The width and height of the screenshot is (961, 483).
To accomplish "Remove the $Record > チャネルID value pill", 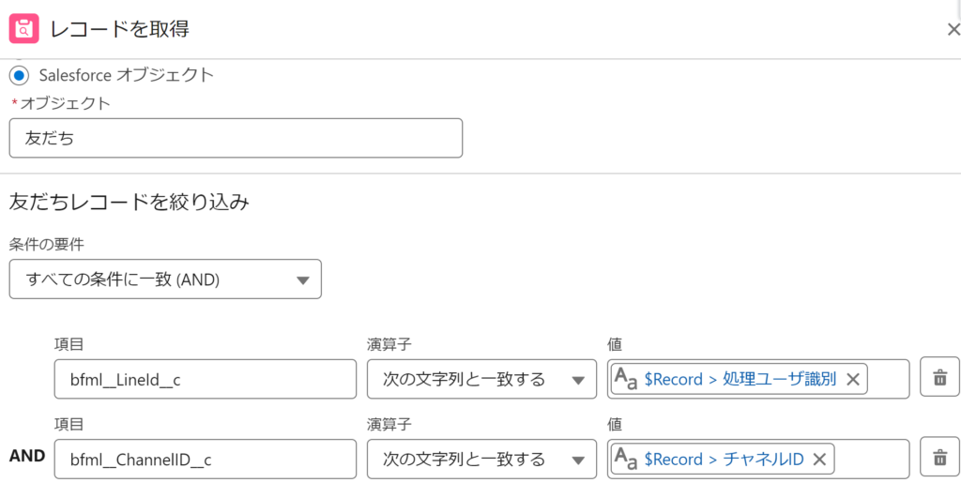I will [819, 459].
